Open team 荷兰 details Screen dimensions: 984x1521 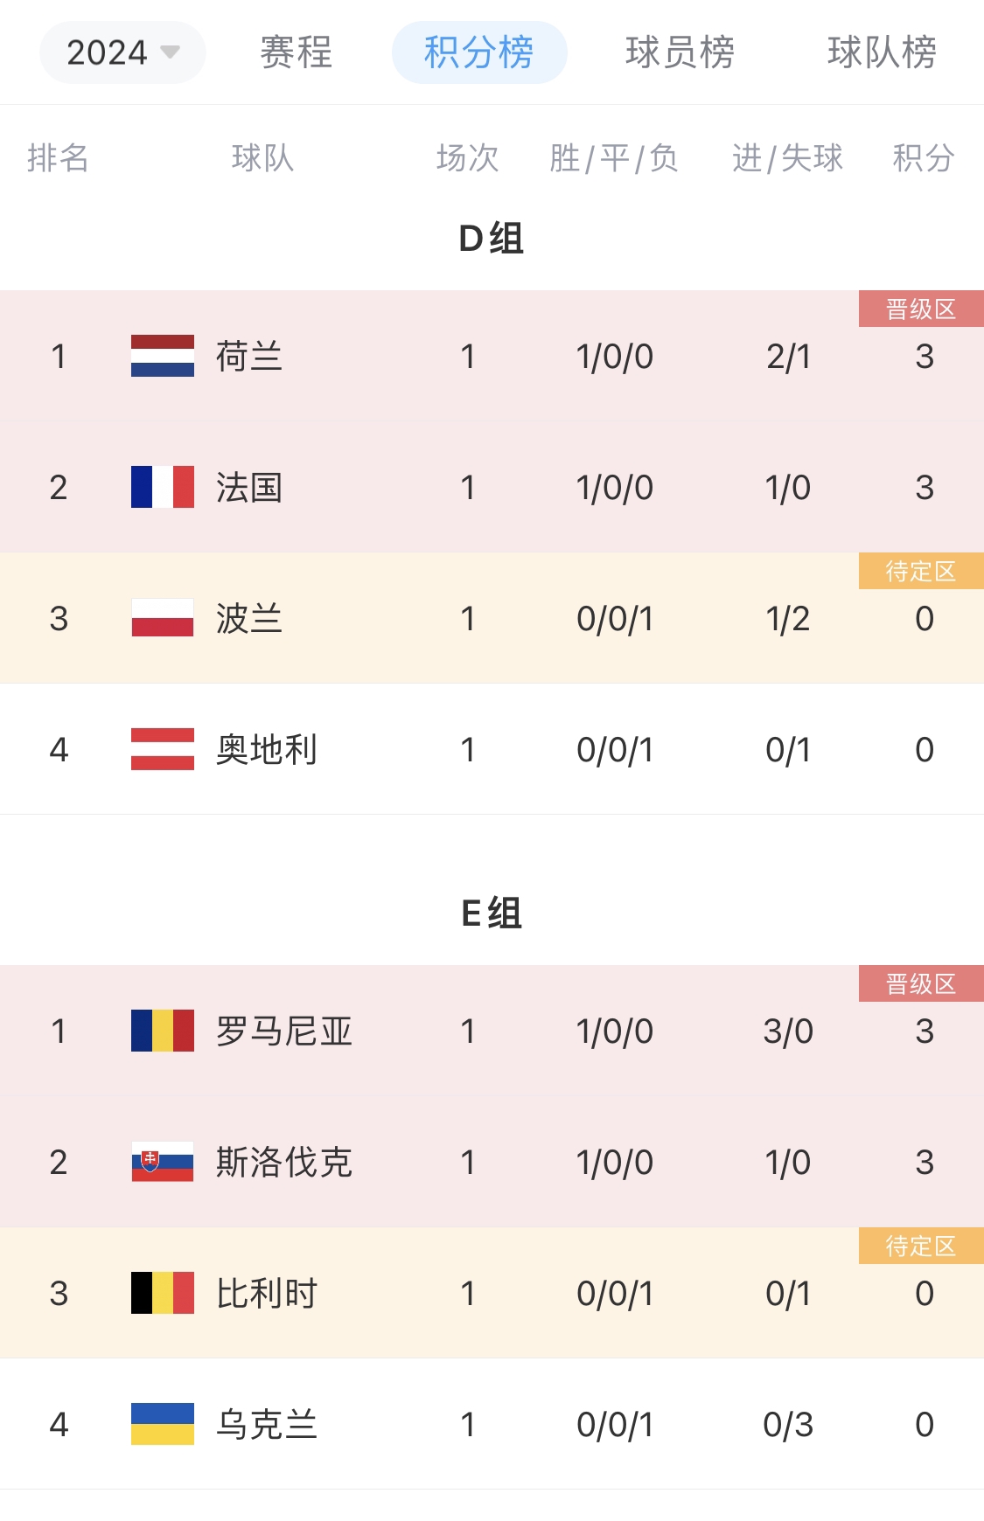[249, 357]
